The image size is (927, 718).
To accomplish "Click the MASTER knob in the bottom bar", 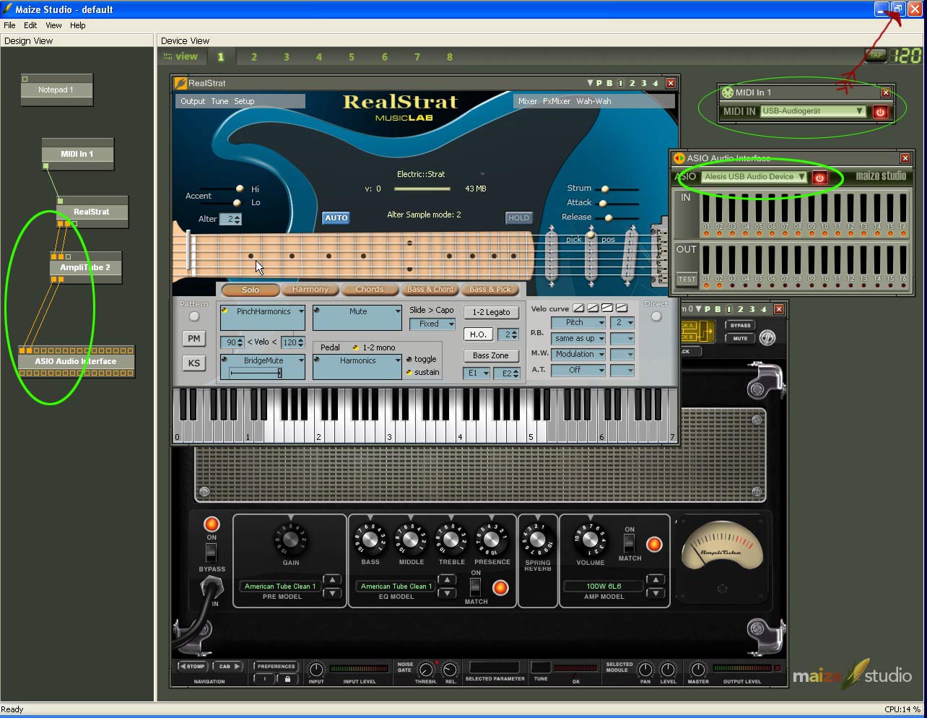I will pyautogui.click(x=697, y=670).
